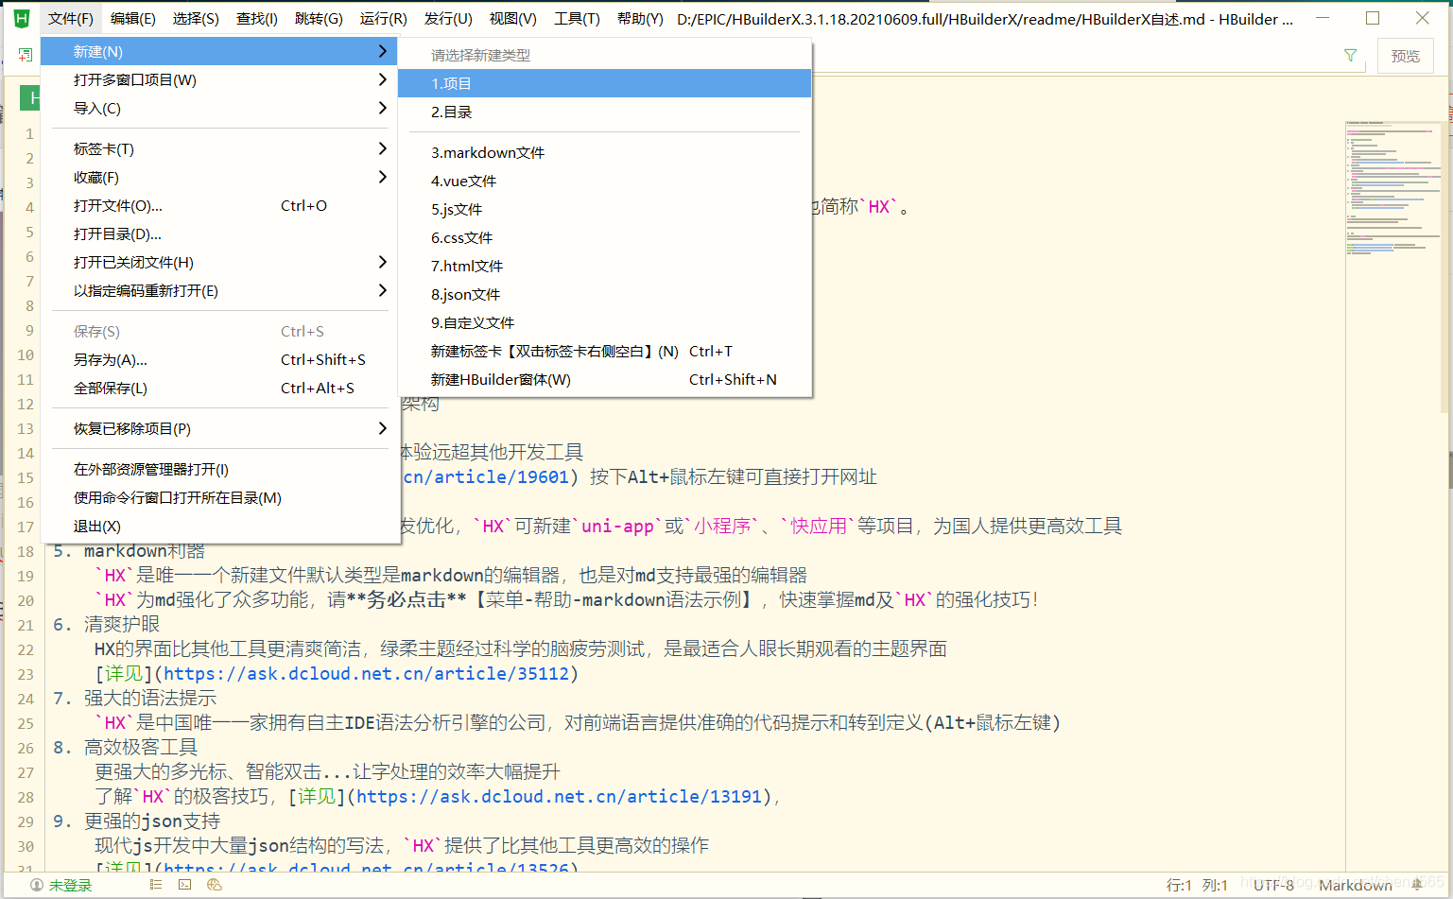Image resolution: width=1453 pixels, height=899 pixels.
Task: Click the 行:1 列:1 cursor position indicator
Action: 1197,885
